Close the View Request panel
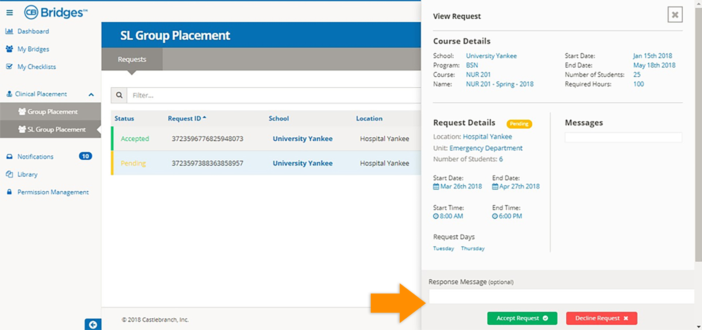The width and height of the screenshot is (702, 330). tap(675, 15)
